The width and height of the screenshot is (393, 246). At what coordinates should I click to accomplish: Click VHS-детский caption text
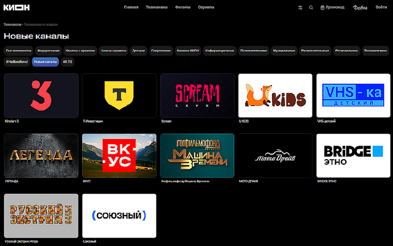[326, 121]
